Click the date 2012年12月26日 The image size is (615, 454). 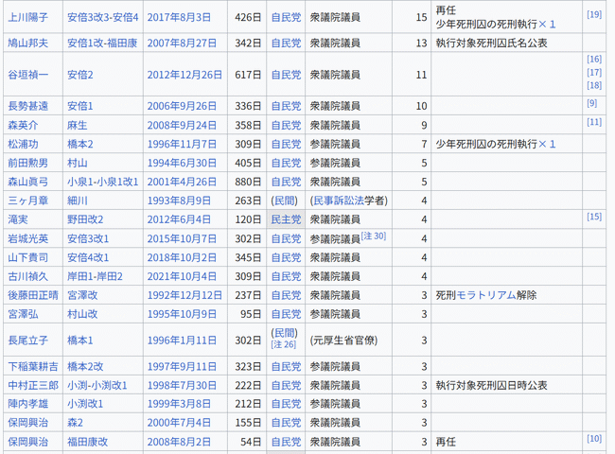click(x=184, y=75)
